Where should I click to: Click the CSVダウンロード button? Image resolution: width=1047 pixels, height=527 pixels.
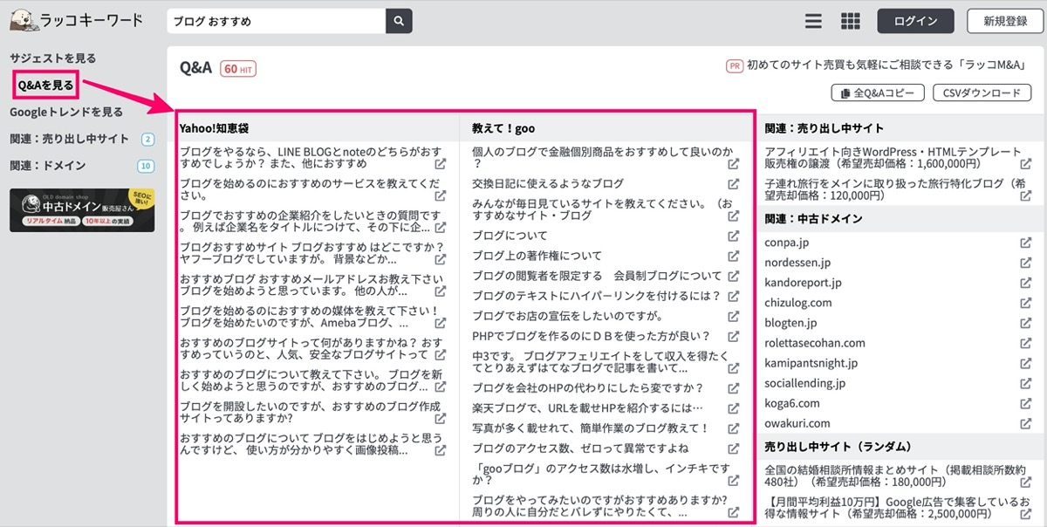coord(982,92)
